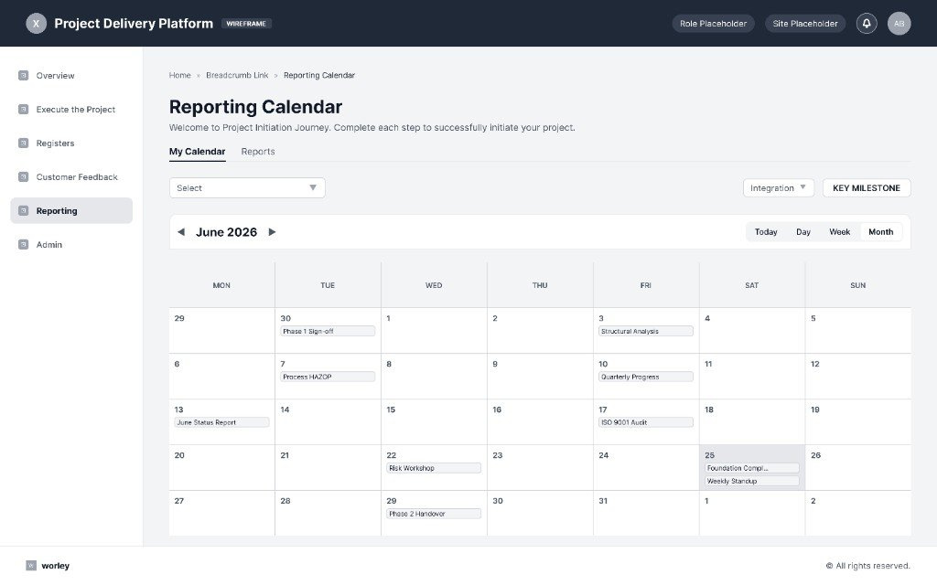Open the Phase 2 Handover event

[x=433, y=514]
